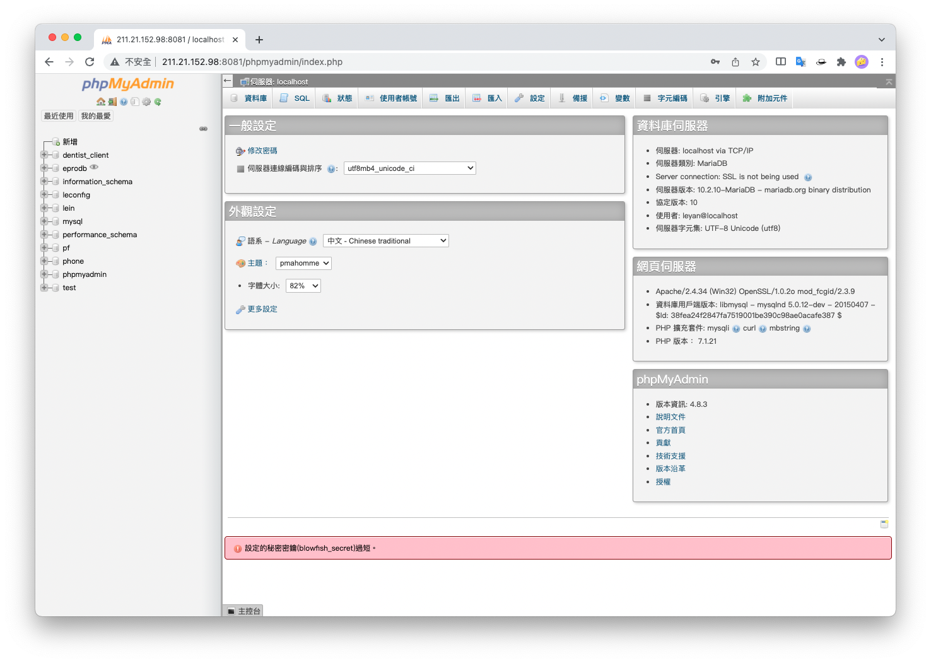The width and height of the screenshot is (931, 663).
Task: Click the chain link icon in navigation panel
Action: coord(203,129)
